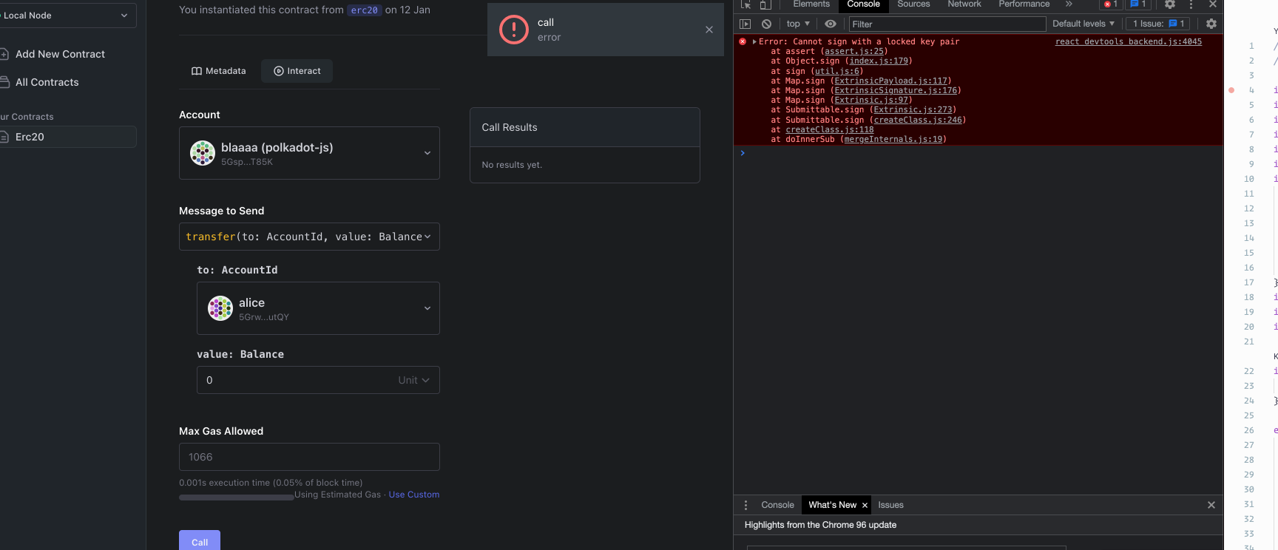
Task: Open the console settings gear
Action: [x=1211, y=24]
